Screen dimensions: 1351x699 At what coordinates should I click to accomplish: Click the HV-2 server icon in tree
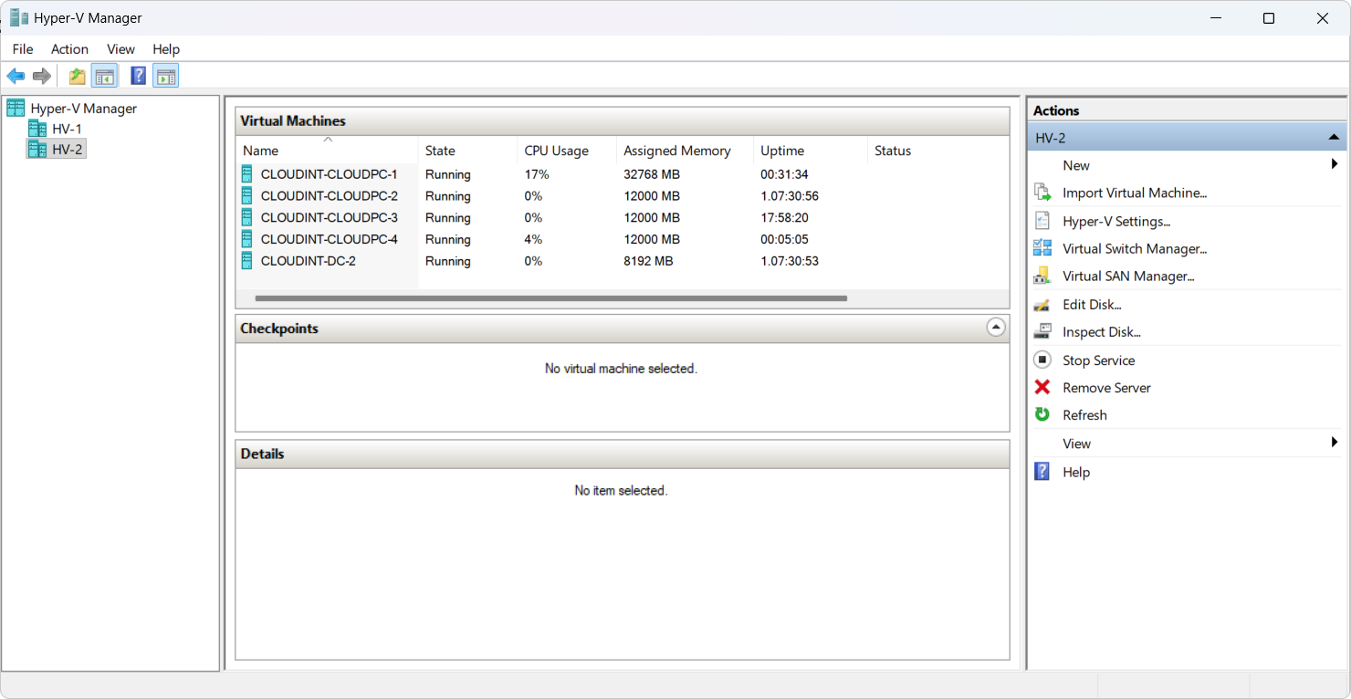click(x=37, y=149)
